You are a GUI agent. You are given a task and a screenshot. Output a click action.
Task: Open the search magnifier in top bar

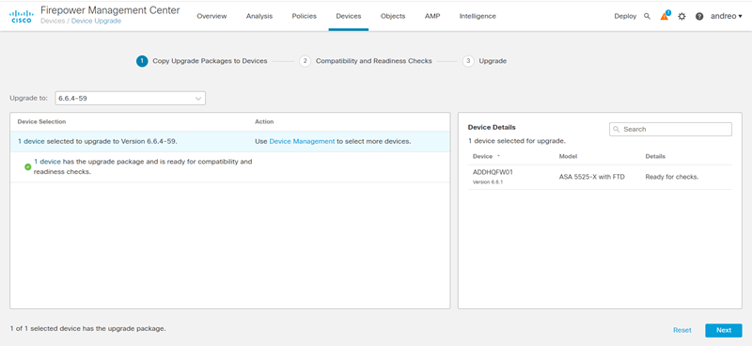tap(647, 16)
